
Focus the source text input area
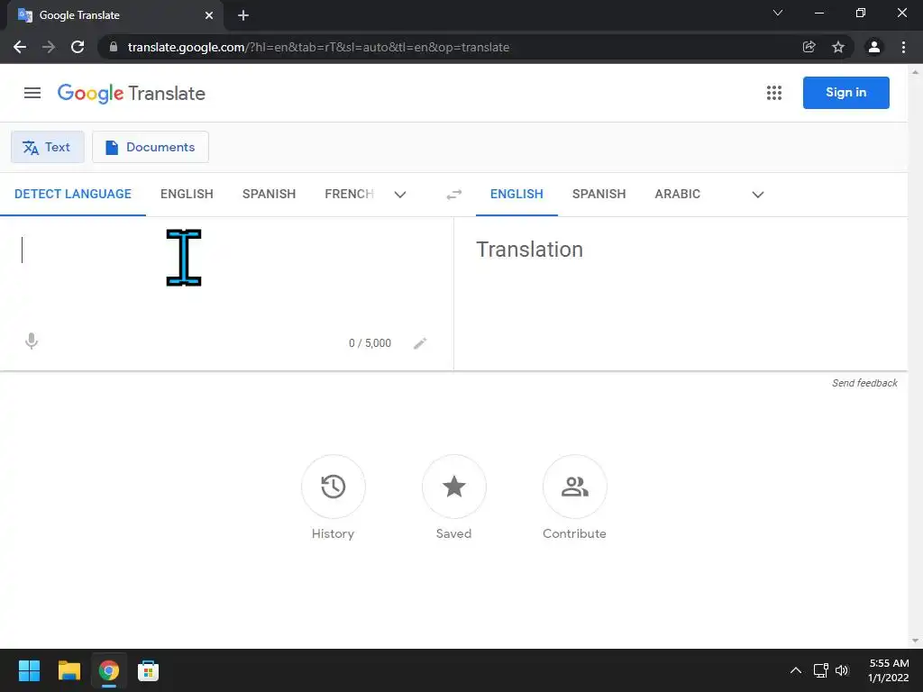tap(226, 270)
